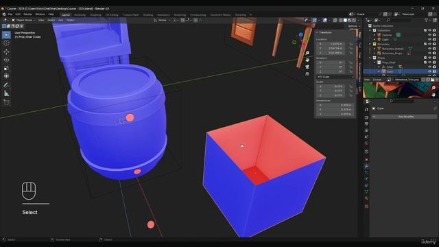The width and height of the screenshot is (439, 247).
Task: Switch to rendered viewport shading
Action: point(354,20)
